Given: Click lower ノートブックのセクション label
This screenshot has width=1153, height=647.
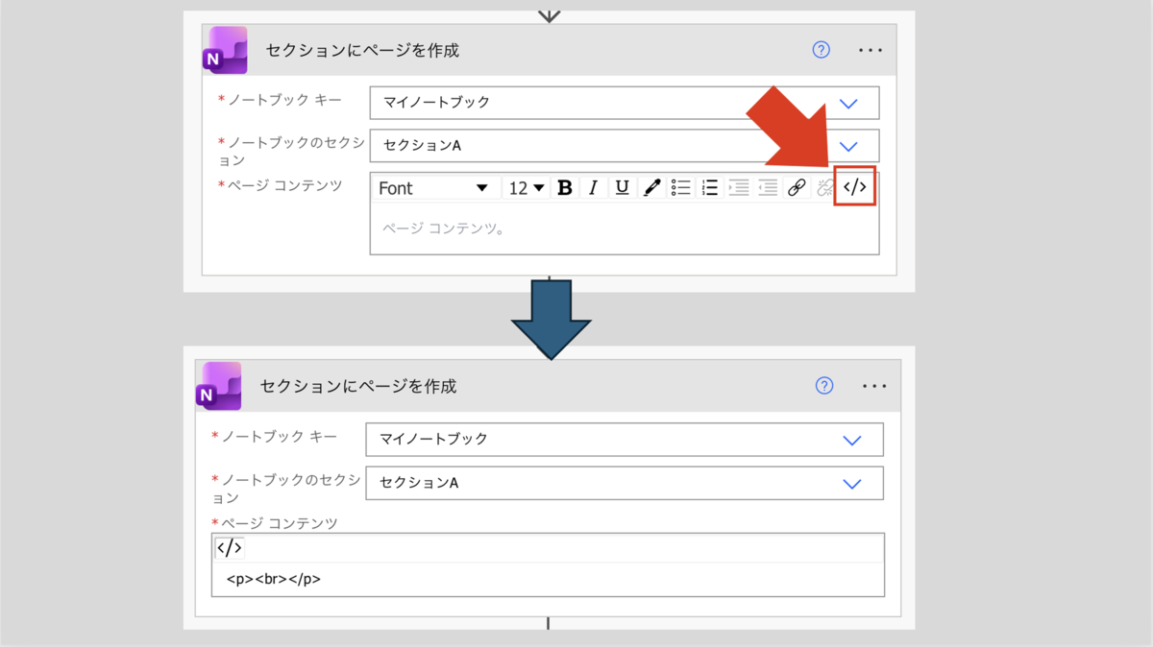Looking at the screenshot, I should pos(285,489).
